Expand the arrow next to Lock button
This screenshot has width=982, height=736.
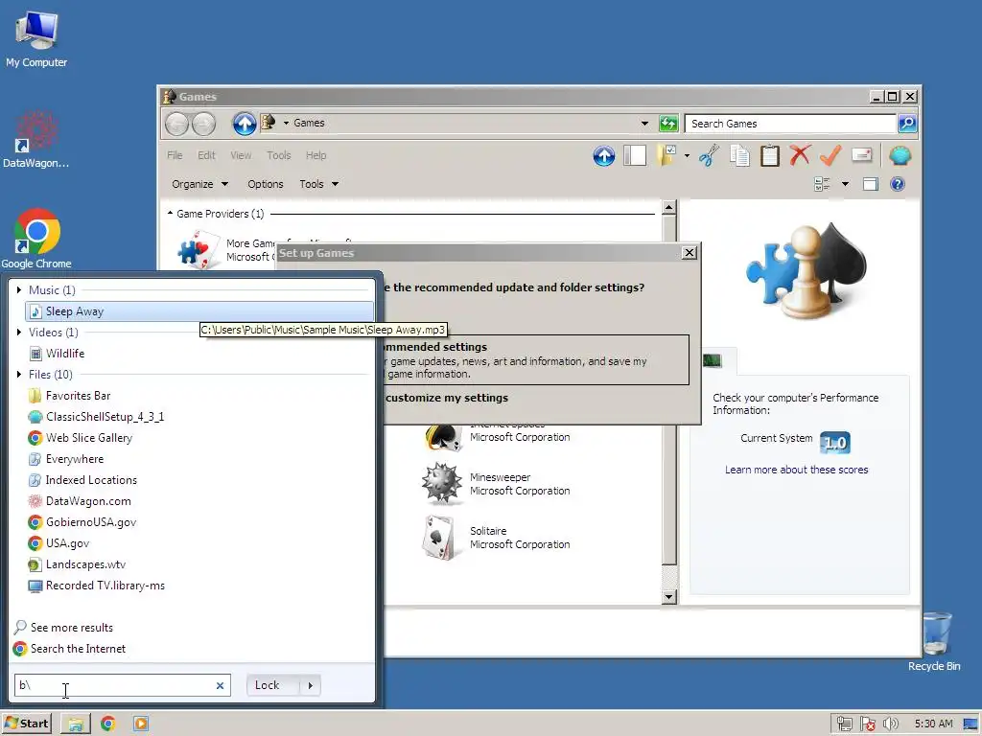click(311, 685)
